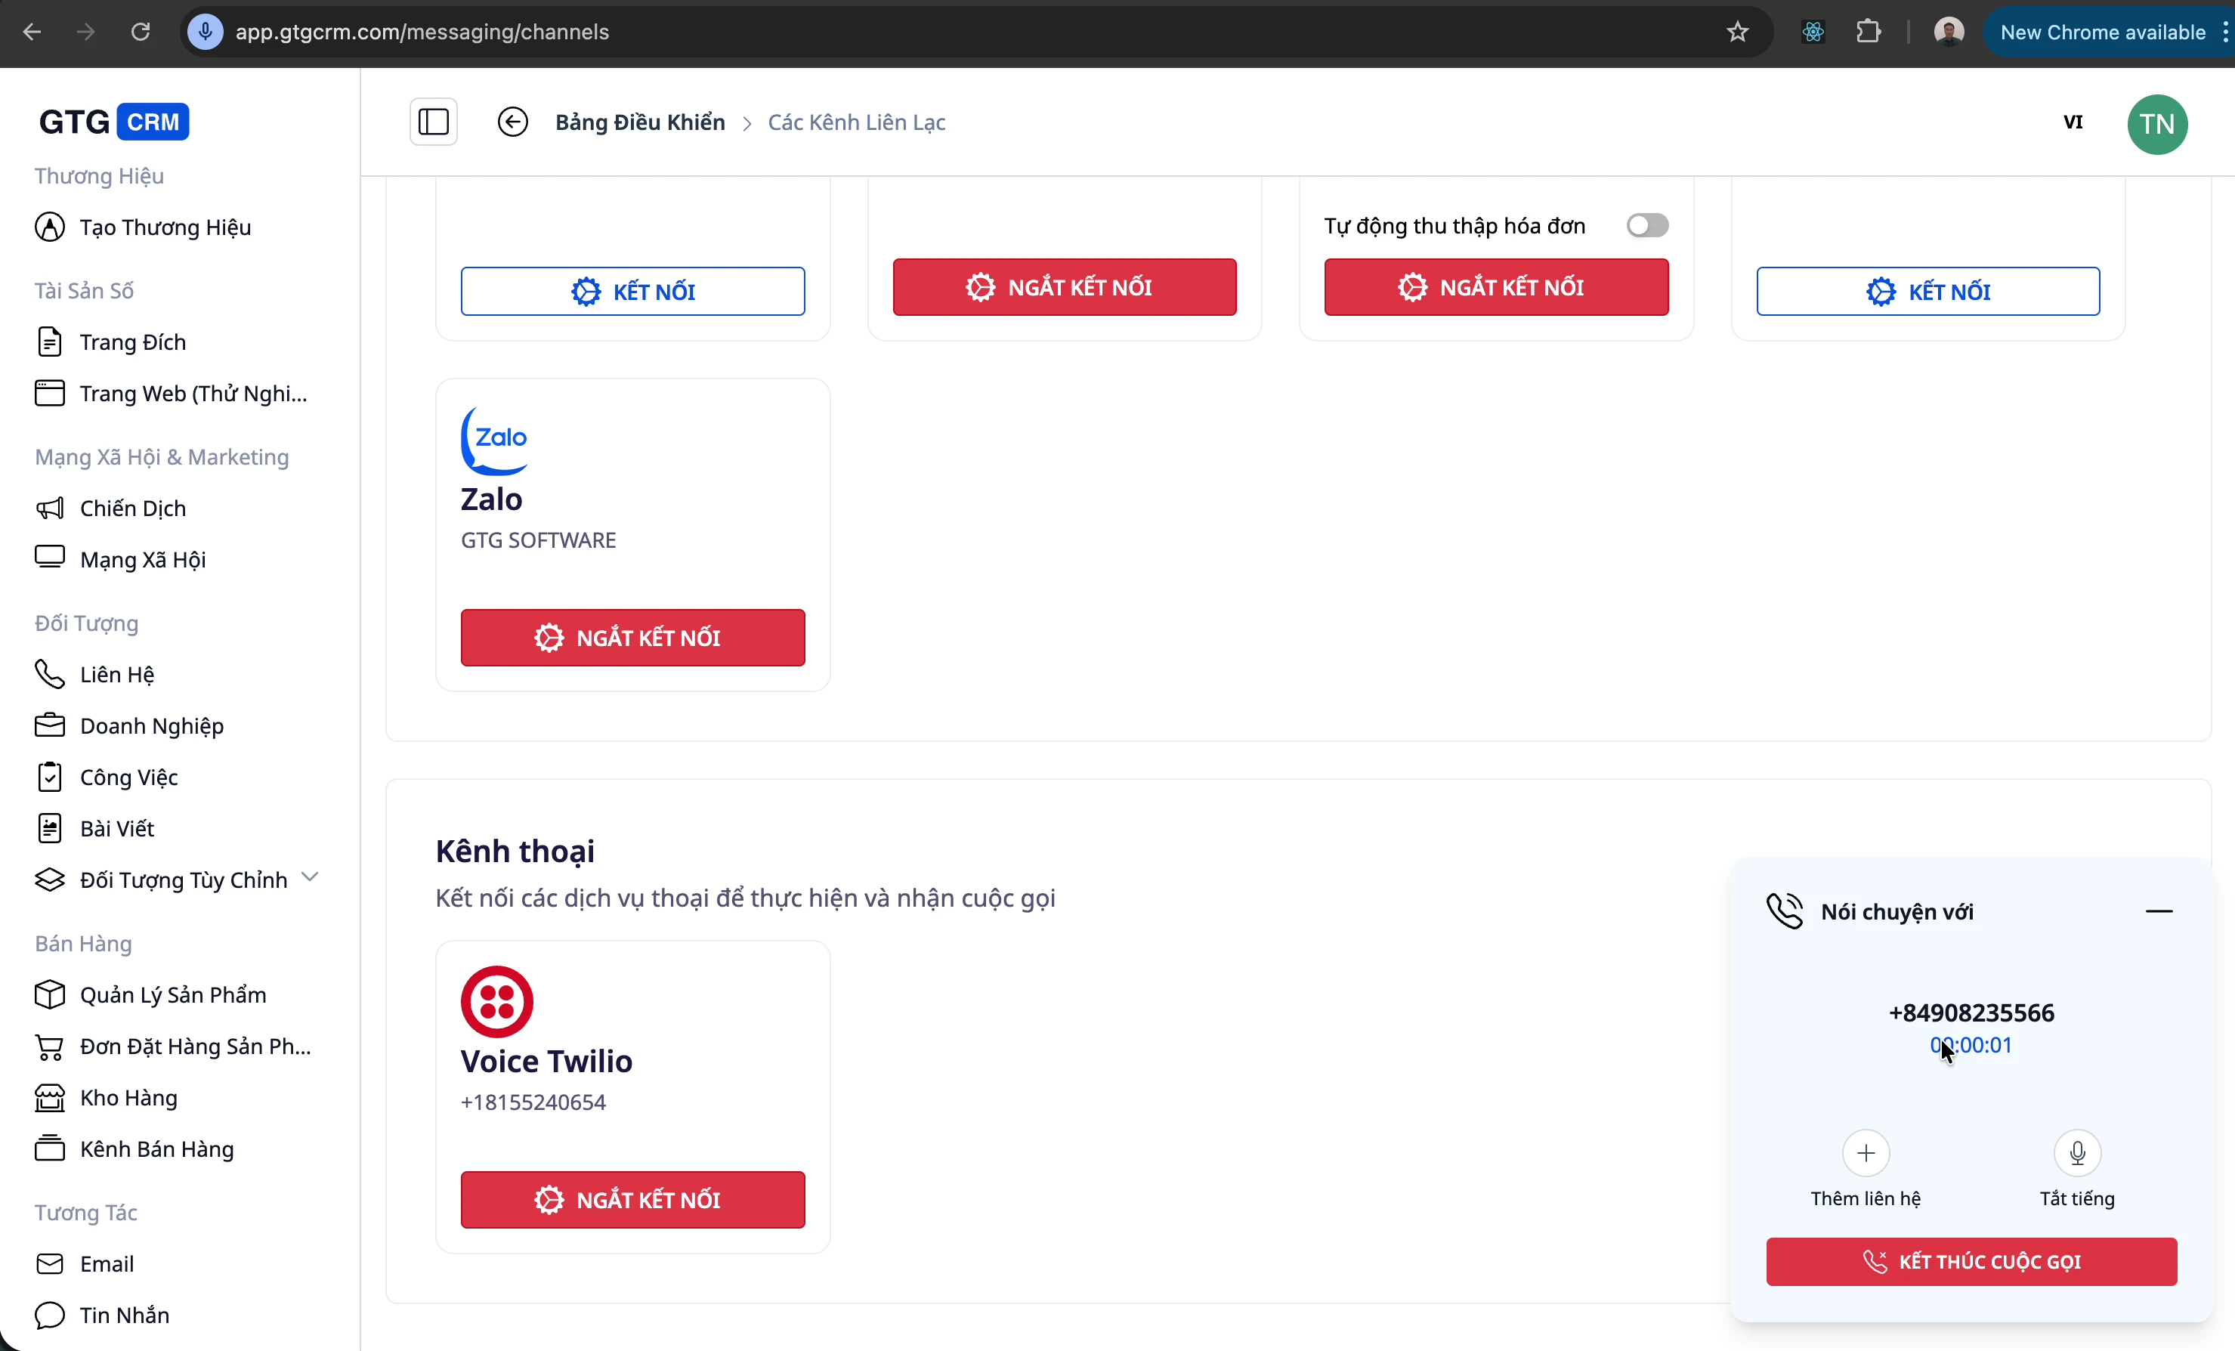Collapse the Nói chuyện với call panel
Screen dimensions: 2235x1351
pos(2159,912)
